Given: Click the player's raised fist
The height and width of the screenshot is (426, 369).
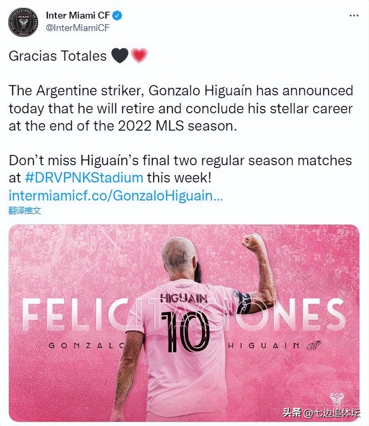Looking at the screenshot, I should pos(253,243).
